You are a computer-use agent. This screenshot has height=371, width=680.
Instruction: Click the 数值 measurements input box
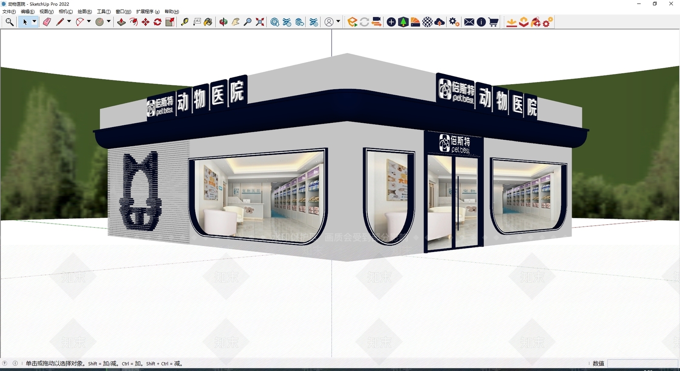pos(642,363)
